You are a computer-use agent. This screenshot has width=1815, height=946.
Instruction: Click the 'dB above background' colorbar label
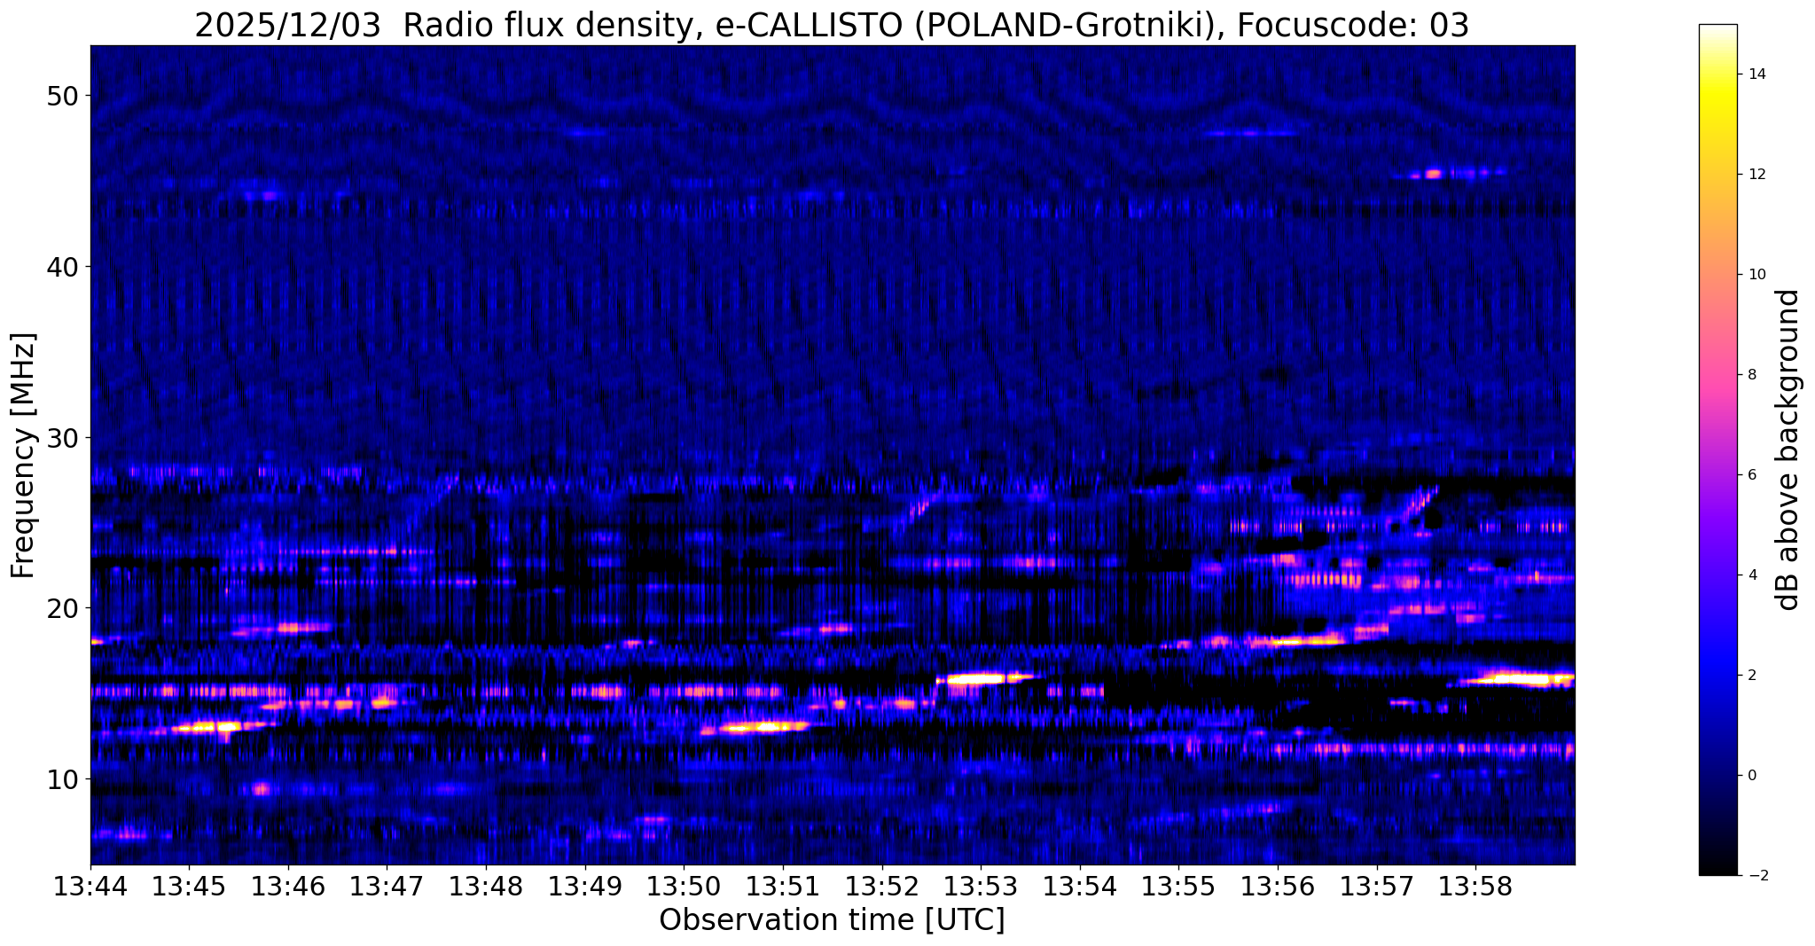coord(1788,450)
